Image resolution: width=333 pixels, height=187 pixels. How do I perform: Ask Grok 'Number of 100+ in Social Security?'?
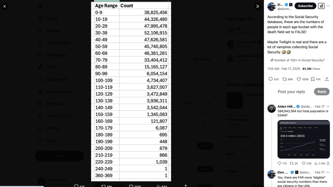pyautogui.click(x=297, y=60)
